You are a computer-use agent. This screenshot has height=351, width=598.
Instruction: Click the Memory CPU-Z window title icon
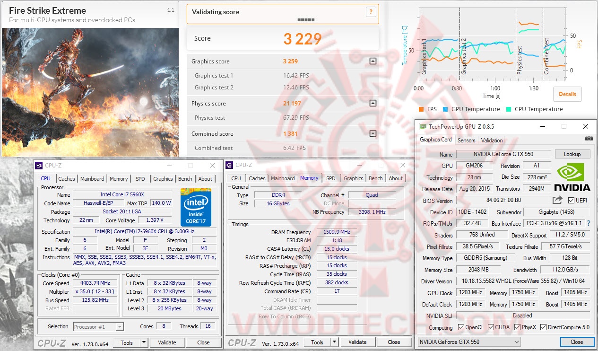(230, 165)
